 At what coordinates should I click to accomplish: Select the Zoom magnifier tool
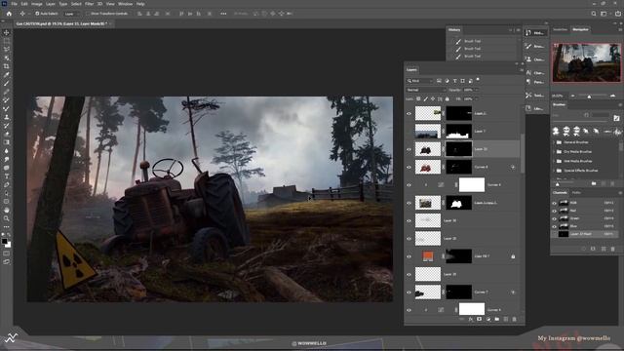click(7, 218)
